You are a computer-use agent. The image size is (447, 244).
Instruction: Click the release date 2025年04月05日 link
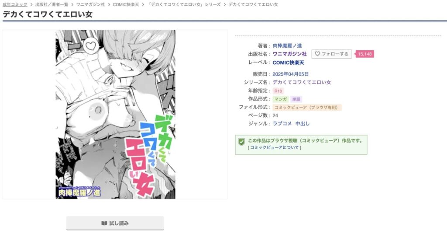pyautogui.click(x=290, y=74)
